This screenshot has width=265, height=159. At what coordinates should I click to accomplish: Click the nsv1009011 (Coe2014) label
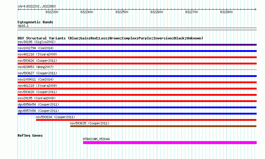pos(36,79)
